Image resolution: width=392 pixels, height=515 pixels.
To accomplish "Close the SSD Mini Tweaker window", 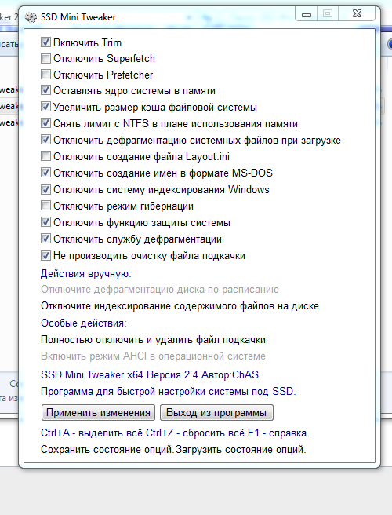I will pos(357,14).
